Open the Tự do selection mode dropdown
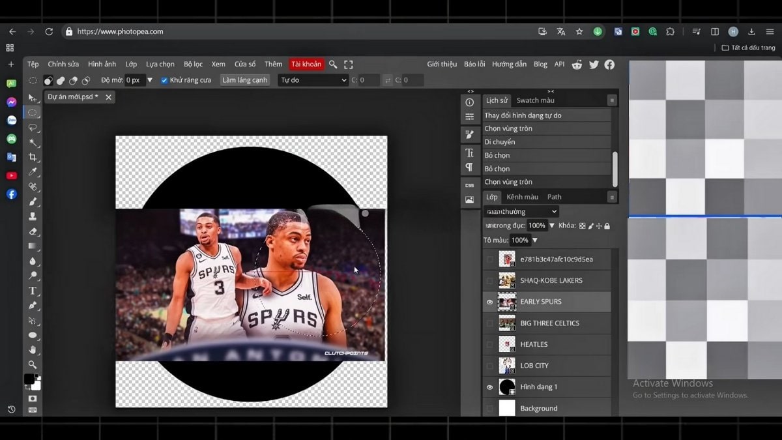Image resolution: width=782 pixels, height=440 pixels. tap(313, 80)
